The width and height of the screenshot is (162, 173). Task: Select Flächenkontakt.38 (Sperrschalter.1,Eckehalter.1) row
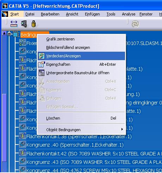pos(79,136)
